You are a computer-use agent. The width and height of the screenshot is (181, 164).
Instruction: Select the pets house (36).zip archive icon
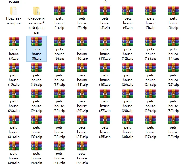[128, 120]
